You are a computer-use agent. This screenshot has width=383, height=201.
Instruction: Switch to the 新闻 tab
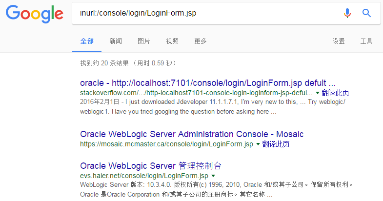click(116, 41)
